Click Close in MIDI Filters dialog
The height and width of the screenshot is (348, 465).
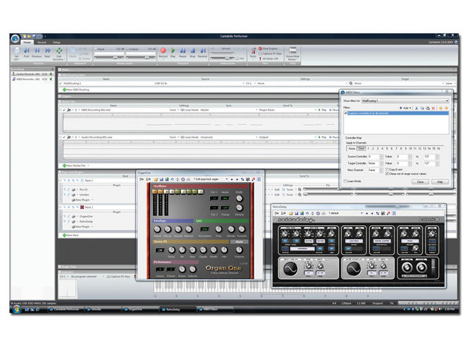pos(421,181)
